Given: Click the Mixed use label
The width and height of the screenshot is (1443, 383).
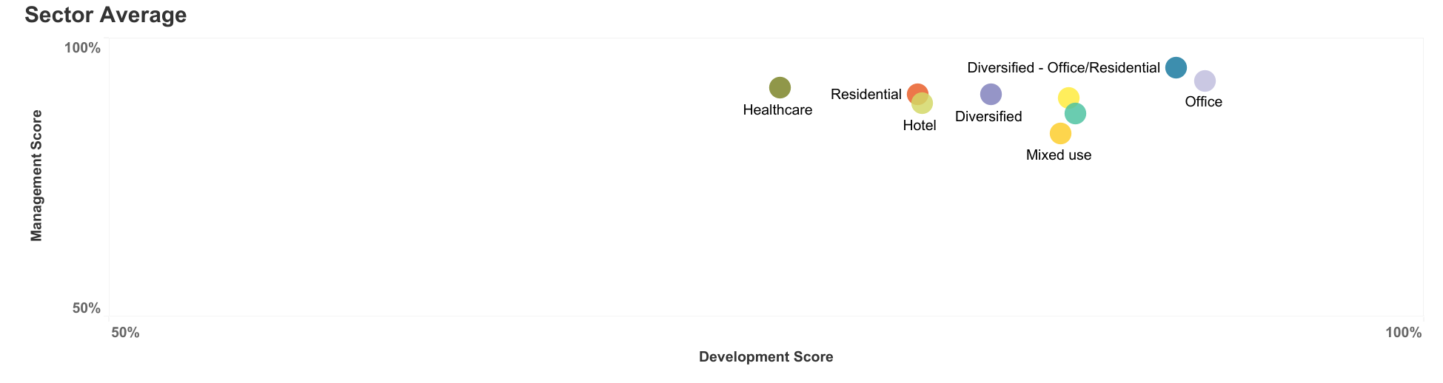Looking at the screenshot, I should (x=1059, y=155).
